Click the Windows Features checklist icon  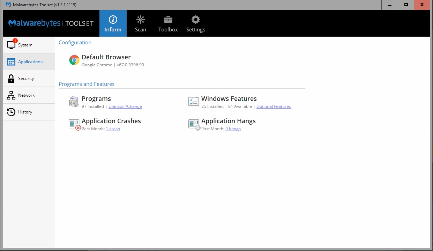click(193, 102)
